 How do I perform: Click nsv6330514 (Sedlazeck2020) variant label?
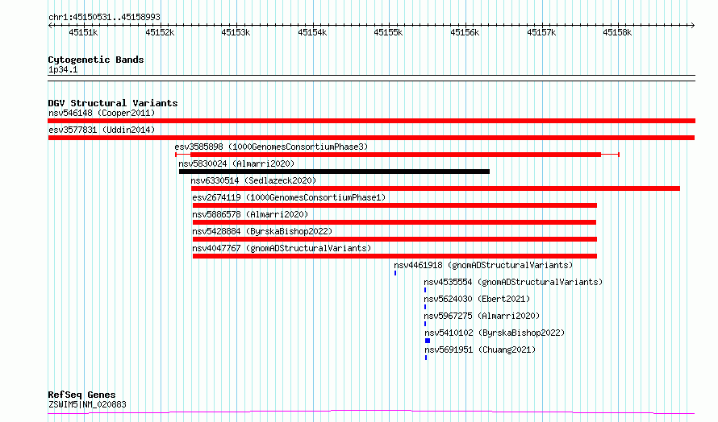coord(253,180)
